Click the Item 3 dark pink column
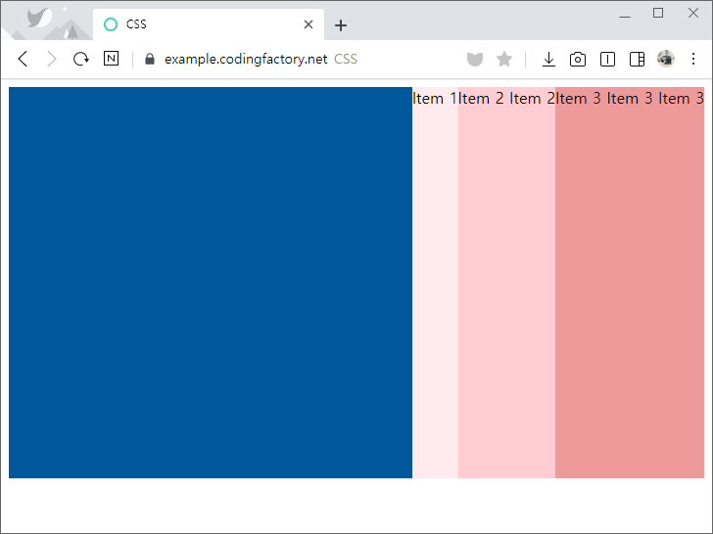Viewport: 713px width, 534px height. [x=630, y=283]
